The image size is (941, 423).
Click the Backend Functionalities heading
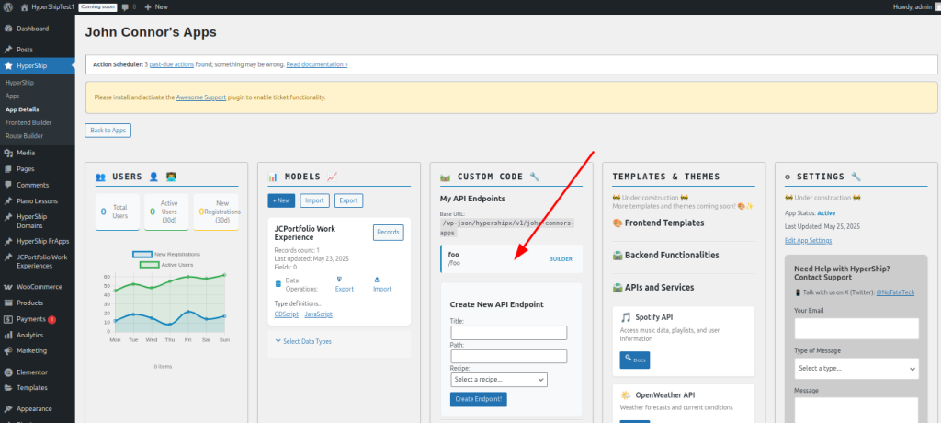[x=665, y=255]
